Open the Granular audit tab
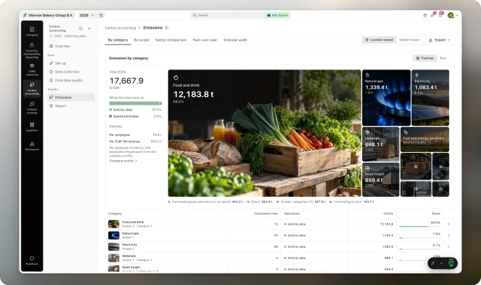 coord(235,40)
